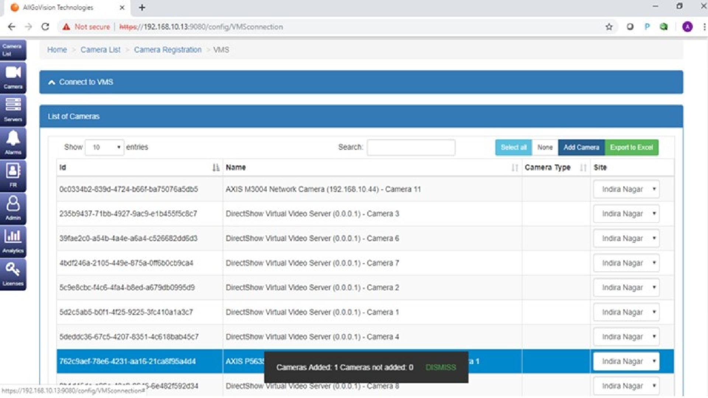Open Chrome's three-dot menu
This screenshot has height=398, width=708.
(704, 27)
